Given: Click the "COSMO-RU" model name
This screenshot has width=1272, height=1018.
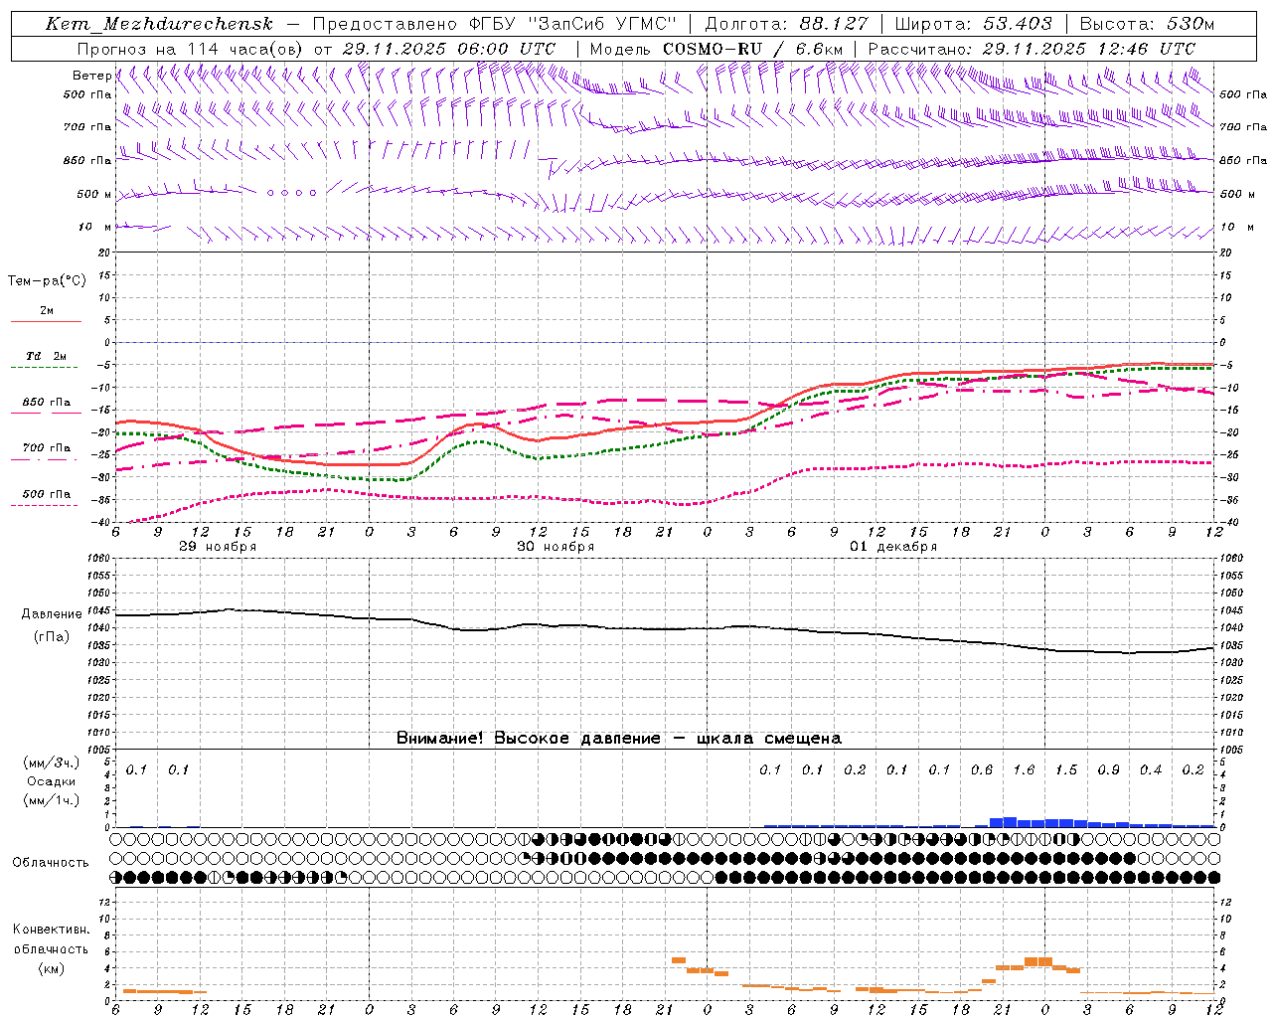Looking at the screenshot, I should [x=713, y=49].
